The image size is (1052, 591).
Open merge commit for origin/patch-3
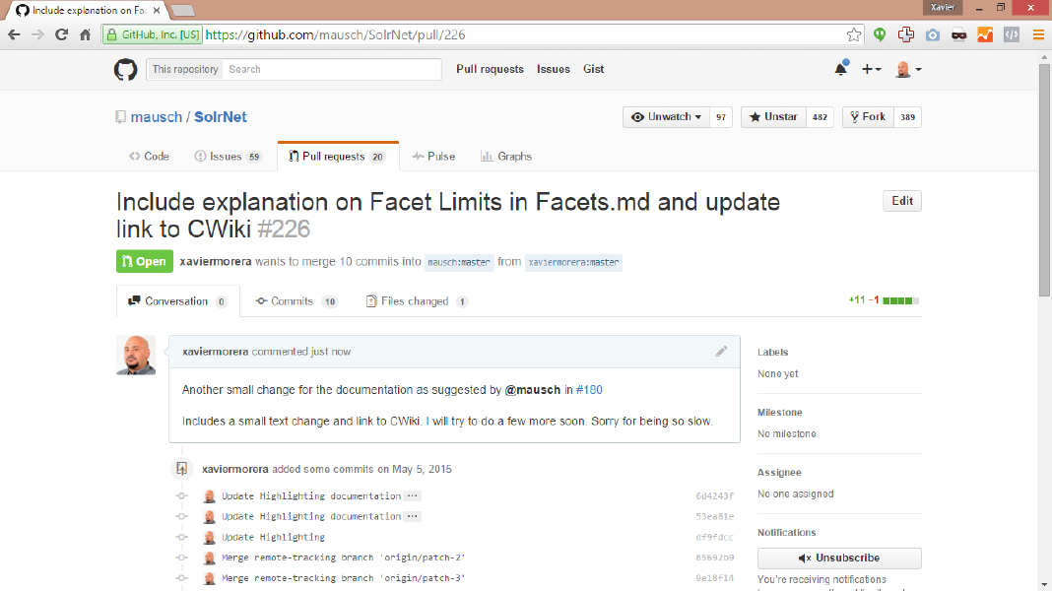[343, 578]
